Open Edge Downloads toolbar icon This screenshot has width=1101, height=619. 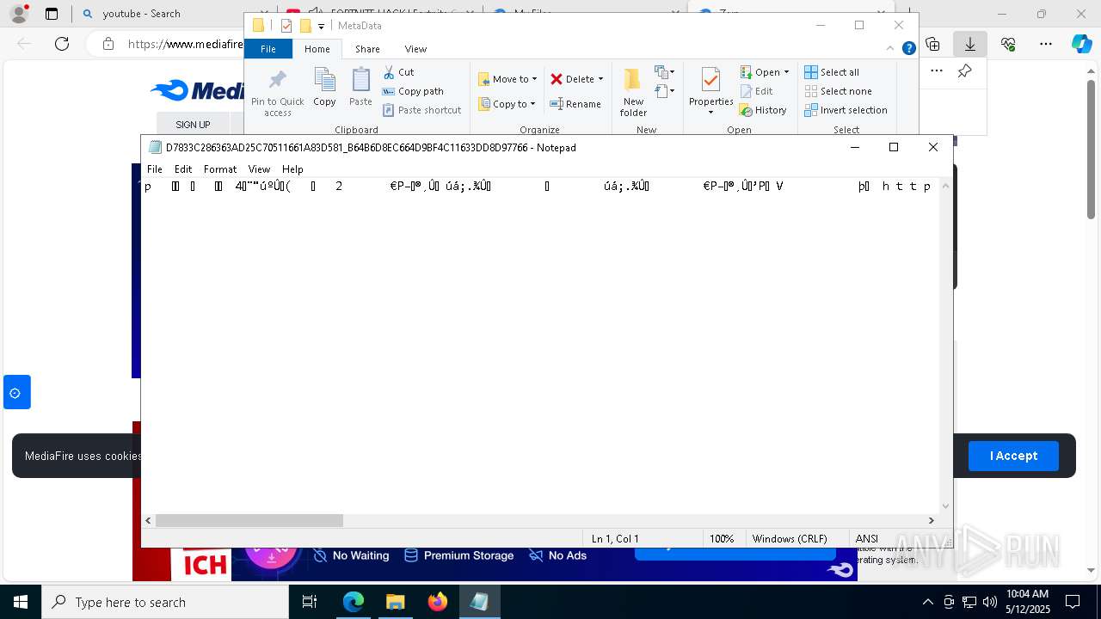point(970,44)
